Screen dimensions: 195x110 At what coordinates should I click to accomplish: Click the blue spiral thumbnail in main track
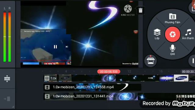coord(108,78)
